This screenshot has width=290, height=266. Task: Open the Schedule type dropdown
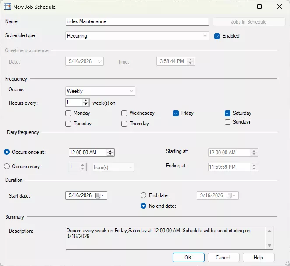tap(137, 35)
